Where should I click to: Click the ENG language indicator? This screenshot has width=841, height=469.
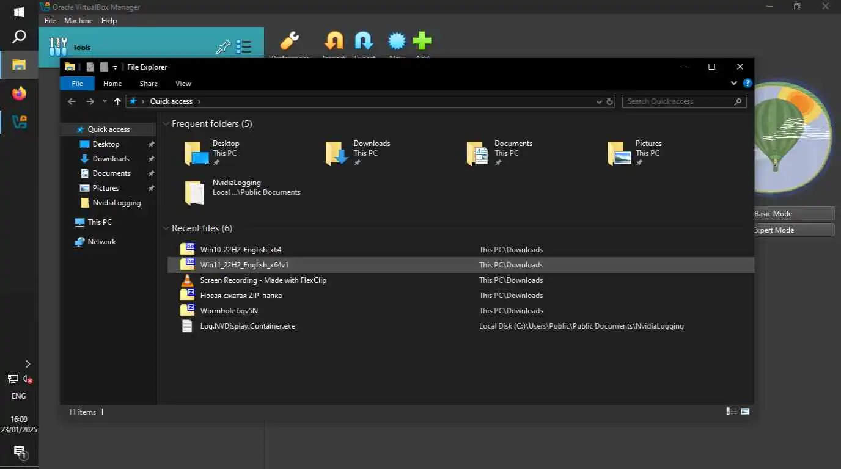[x=19, y=396]
